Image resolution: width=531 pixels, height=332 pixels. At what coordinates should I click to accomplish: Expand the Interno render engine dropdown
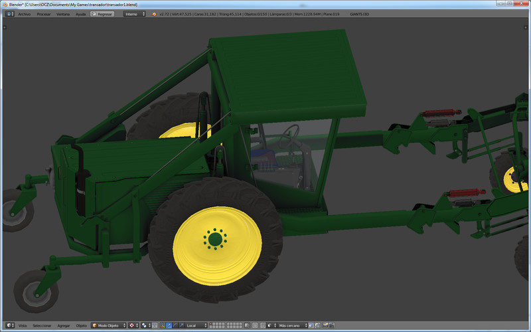coord(134,13)
